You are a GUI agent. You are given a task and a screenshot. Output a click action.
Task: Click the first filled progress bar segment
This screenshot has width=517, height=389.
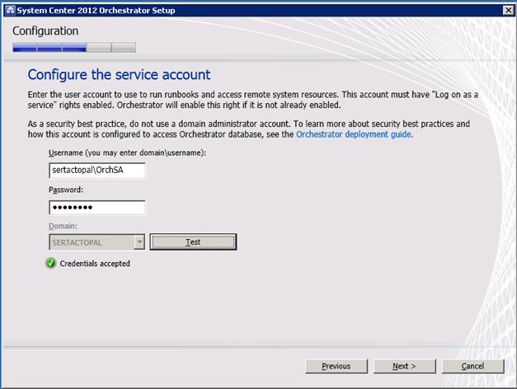25,48
